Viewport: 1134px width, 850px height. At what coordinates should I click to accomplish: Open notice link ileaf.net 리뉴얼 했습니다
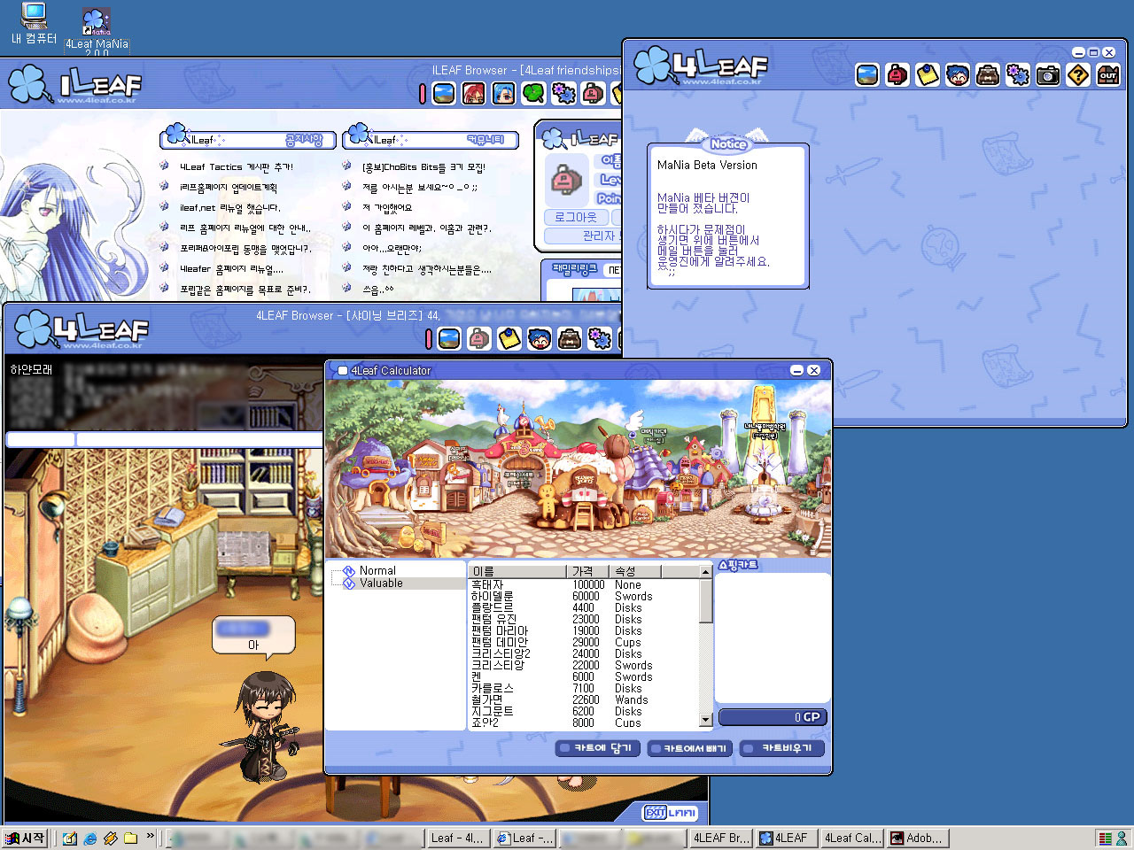(230, 208)
